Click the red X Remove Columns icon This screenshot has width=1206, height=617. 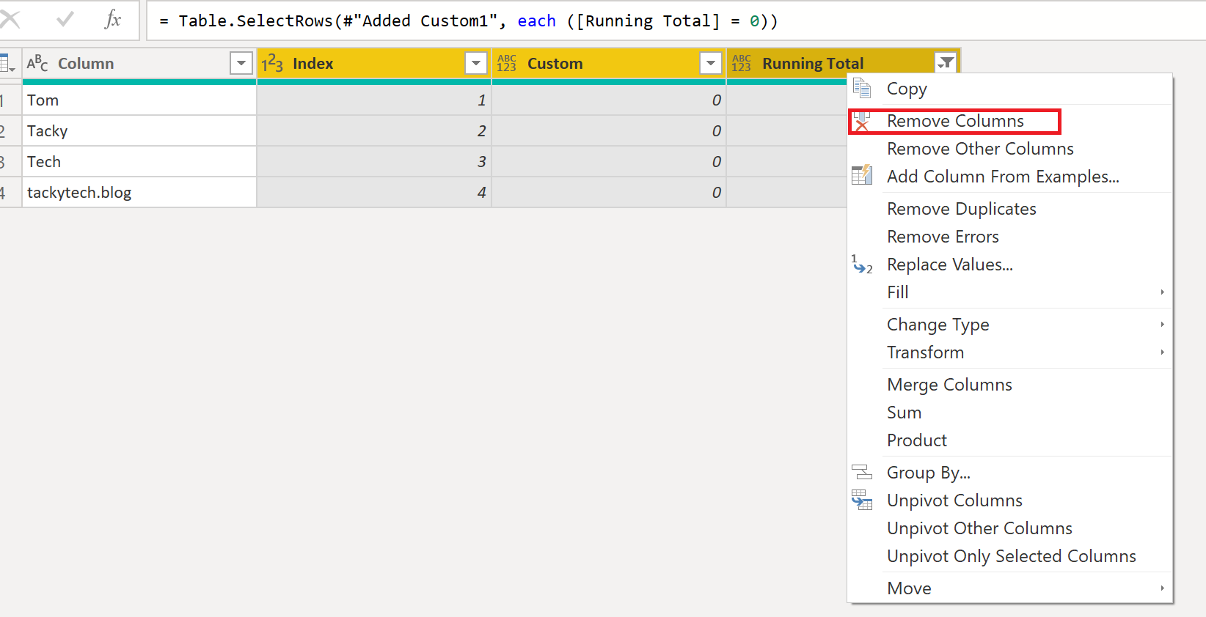[862, 121]
